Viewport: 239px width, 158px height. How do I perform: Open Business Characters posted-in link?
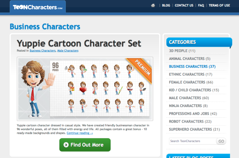[43, 51]
